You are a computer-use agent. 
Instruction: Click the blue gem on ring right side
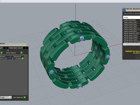click(x=107, y=57)
